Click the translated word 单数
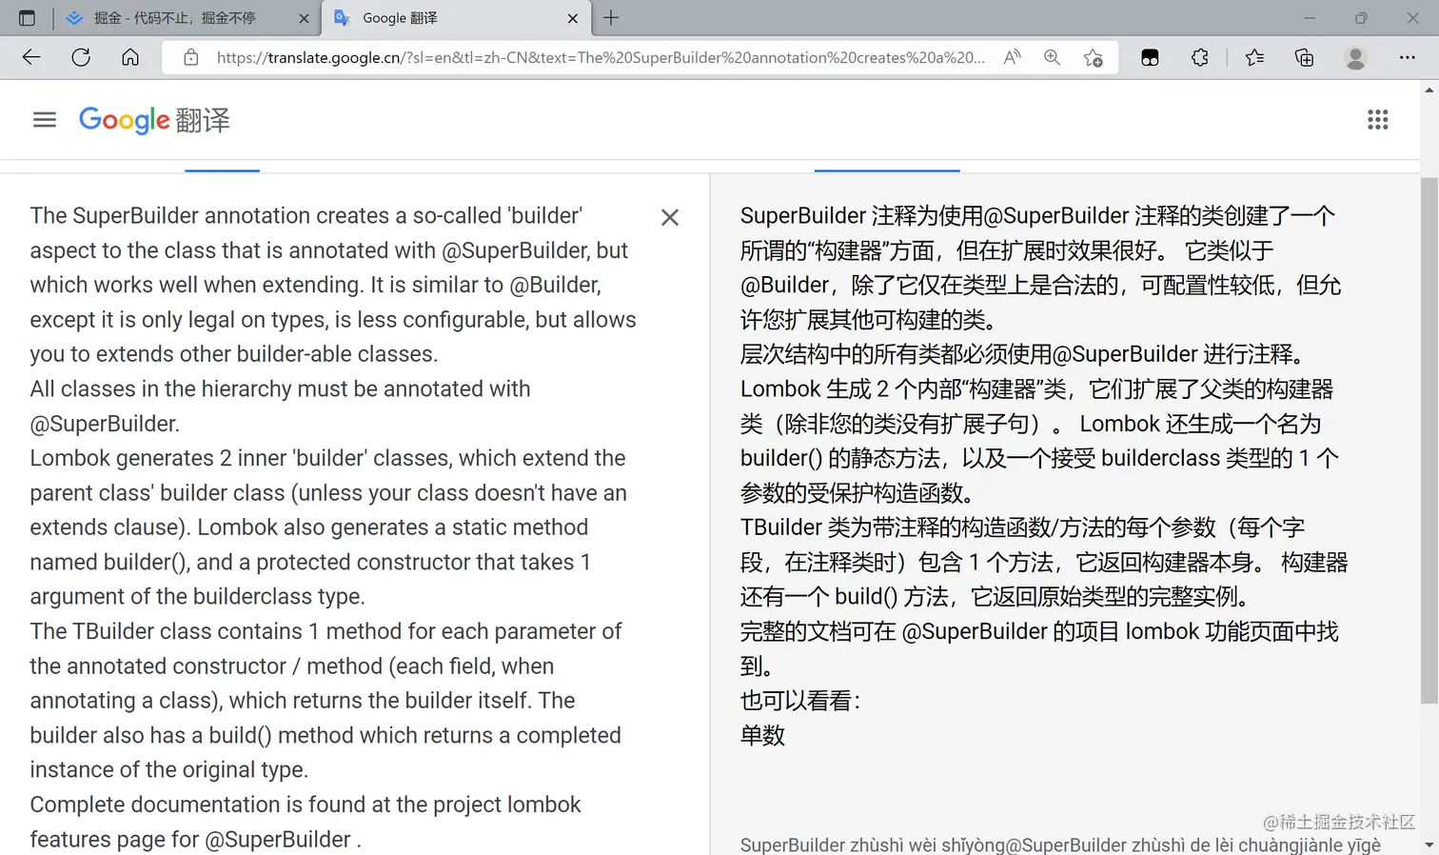This screenshot has height=855, width=1439. pyautogui.click(x=762, y=735)
